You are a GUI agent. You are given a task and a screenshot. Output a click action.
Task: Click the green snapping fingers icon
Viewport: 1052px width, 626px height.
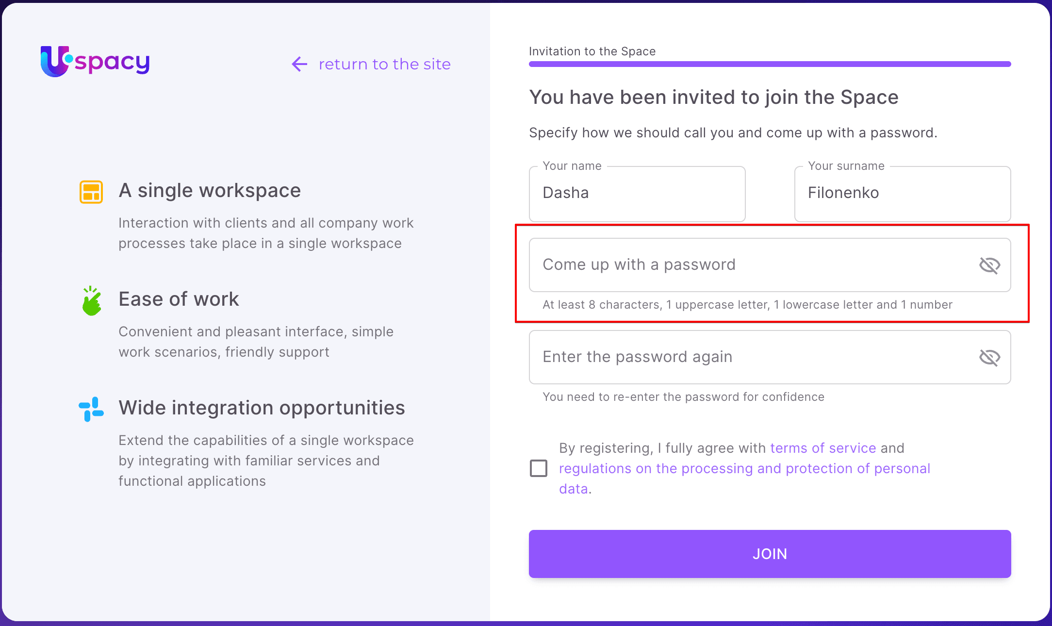pyautogui.click(x=91, y=301)
